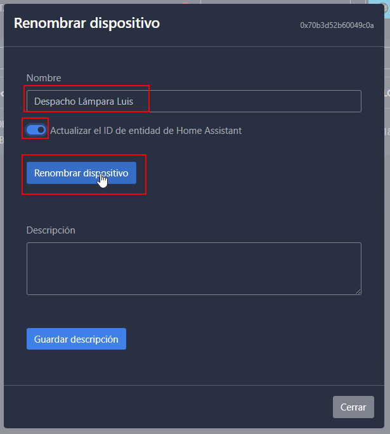Click the Descripción field label
Screen dimensions: 390x434
[x=51, y=230]
